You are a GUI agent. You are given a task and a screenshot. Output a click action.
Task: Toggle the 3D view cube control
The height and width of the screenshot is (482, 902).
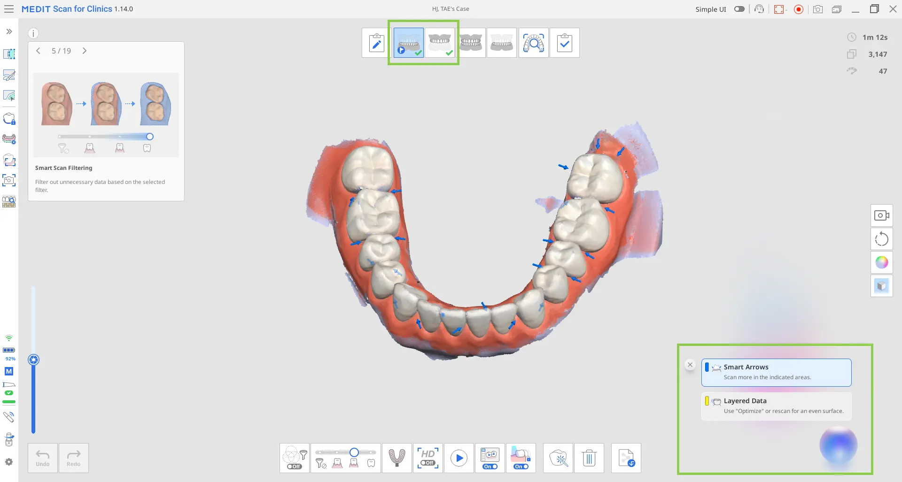pyautogui.click(x=882, y=286)
